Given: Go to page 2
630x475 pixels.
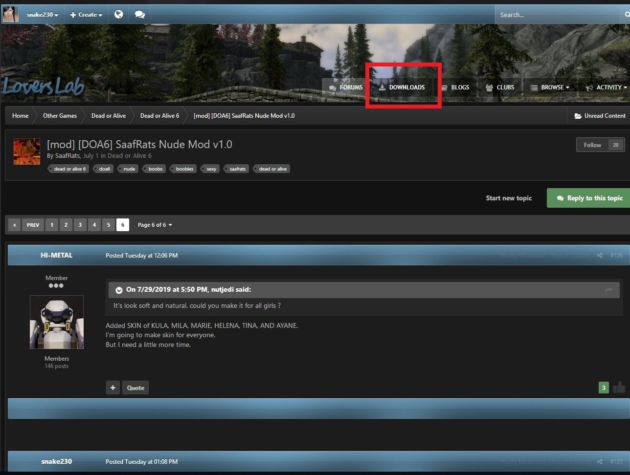Looking at the screenshot, I should (x=66, y=225).
